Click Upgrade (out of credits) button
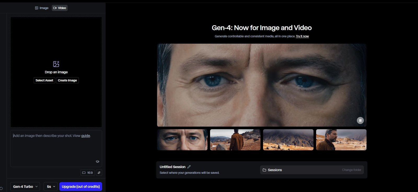 coord(81,187)
